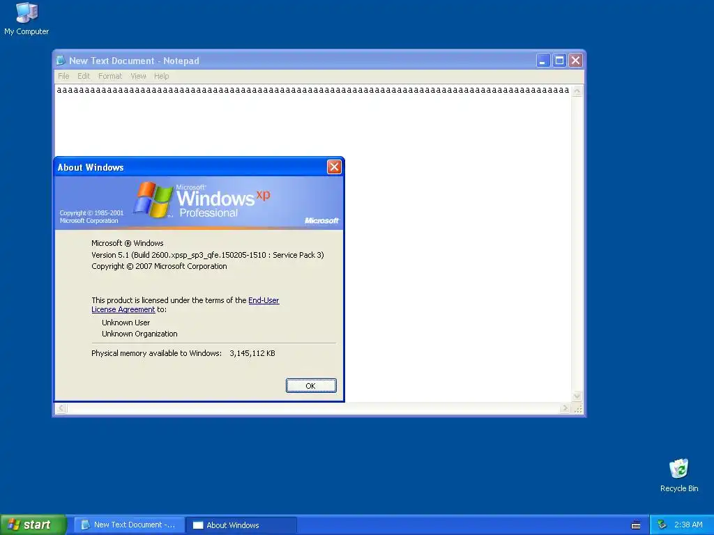
Task: Click the 3,145,112 KB memory value
Action: click(x=252, y=353)
